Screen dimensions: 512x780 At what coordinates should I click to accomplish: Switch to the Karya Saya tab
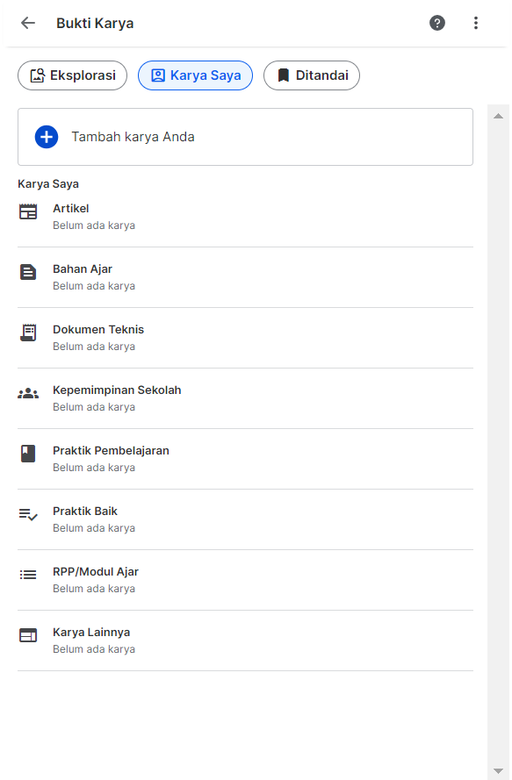pyautogui.click(x=195, y=75)
